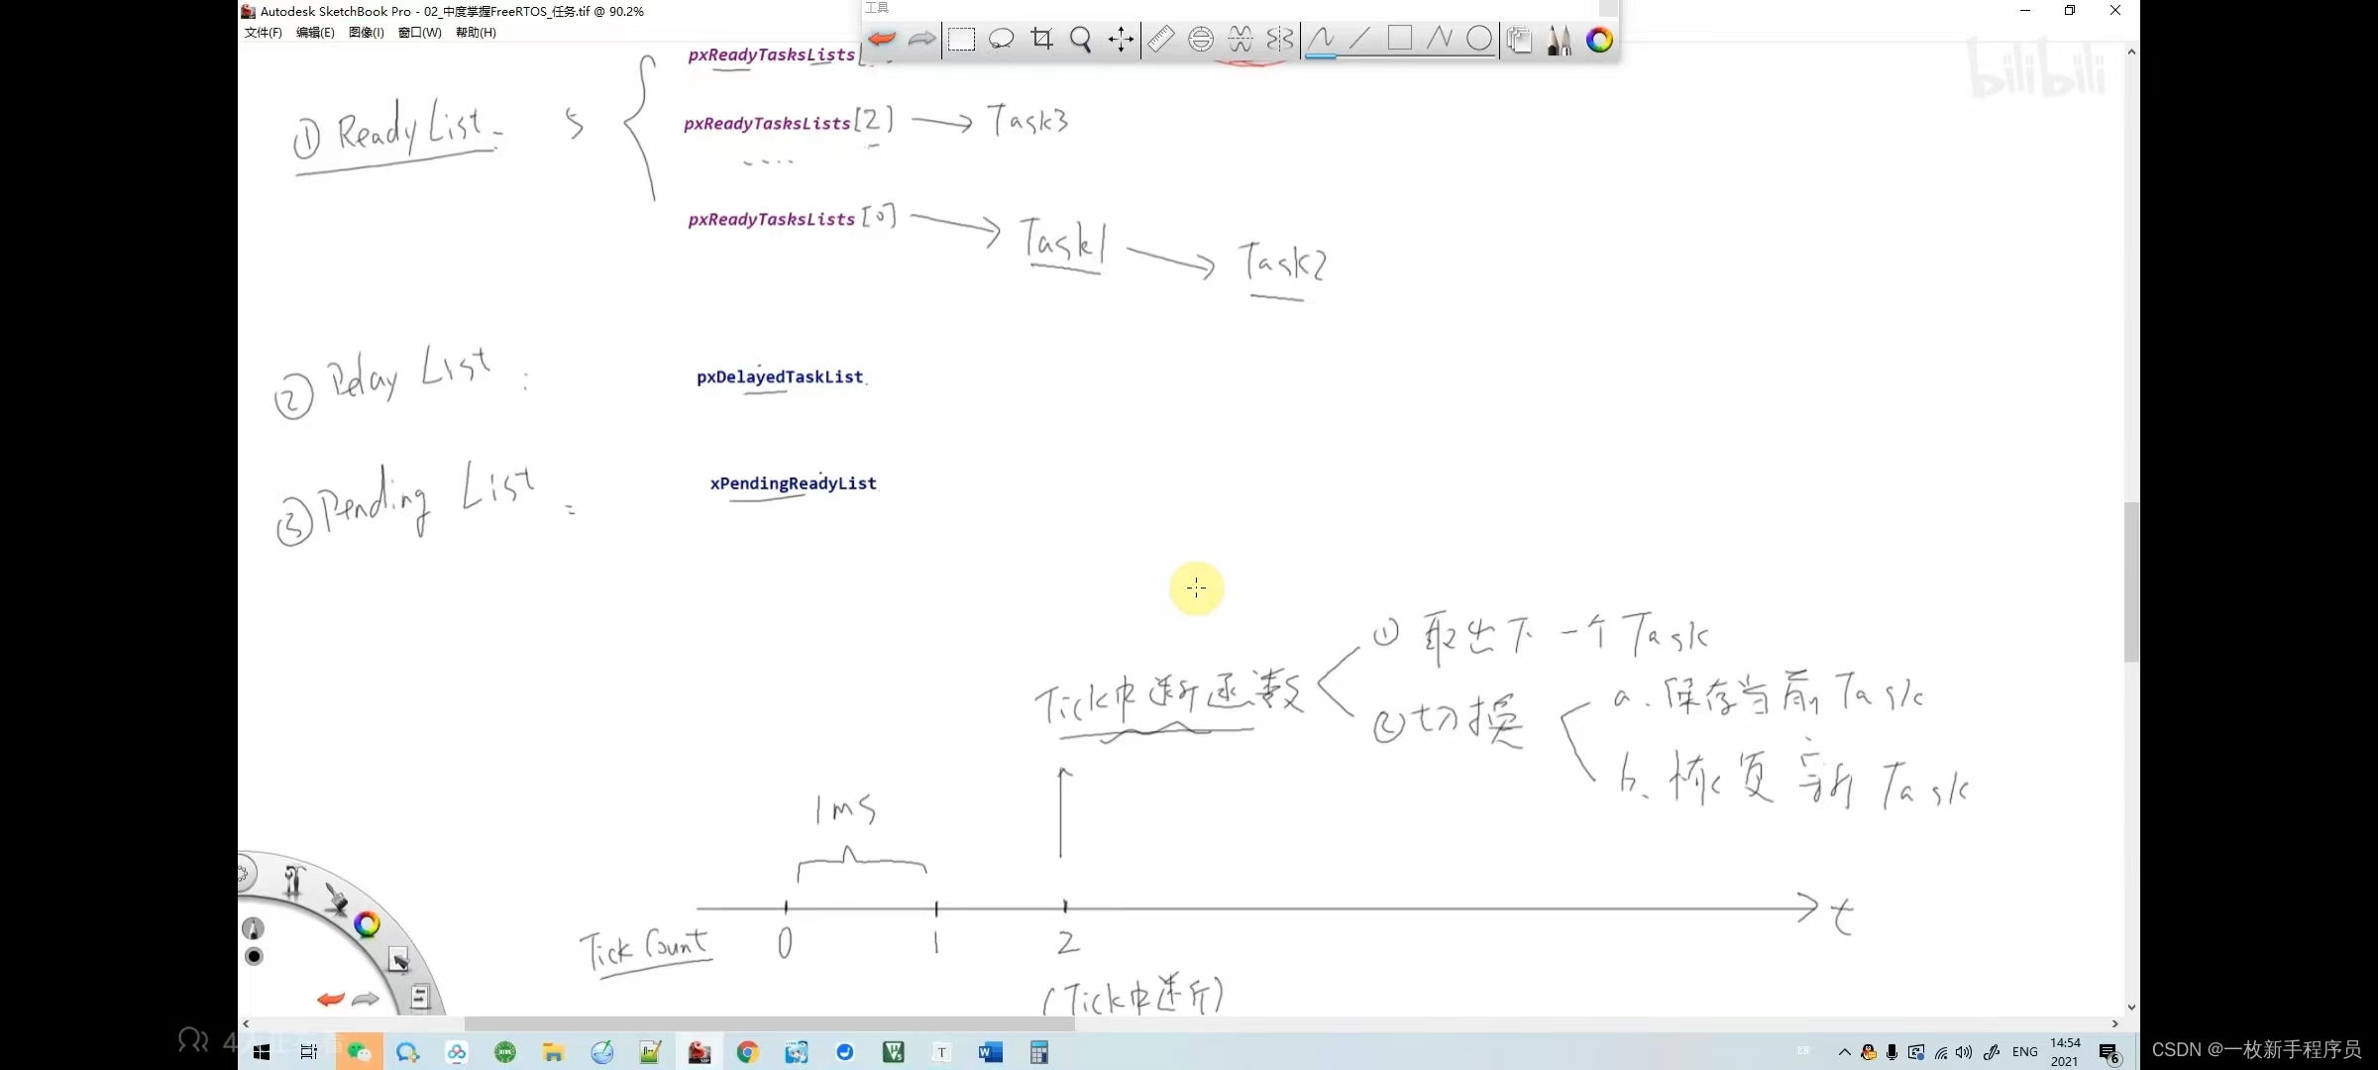Click the vertical scrollbar thumb
The image size is (2378, 1070).
(2131, 582)
